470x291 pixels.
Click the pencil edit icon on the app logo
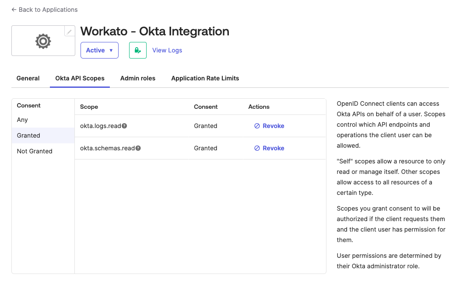69,31
